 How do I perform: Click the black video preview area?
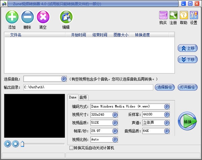(35, 116)
